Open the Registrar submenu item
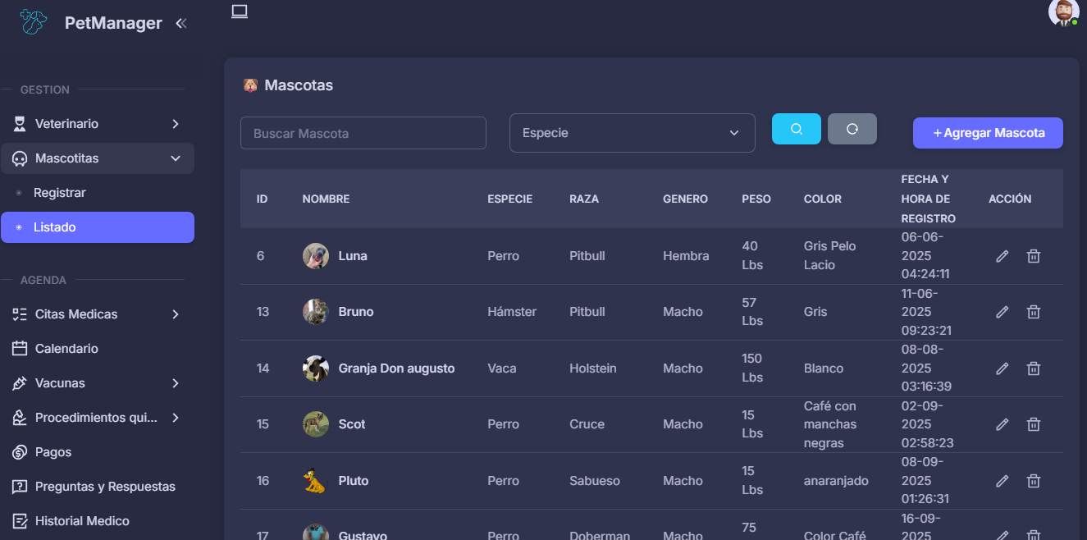Screen dimensions: 1087x540 [x=60, y=193]
